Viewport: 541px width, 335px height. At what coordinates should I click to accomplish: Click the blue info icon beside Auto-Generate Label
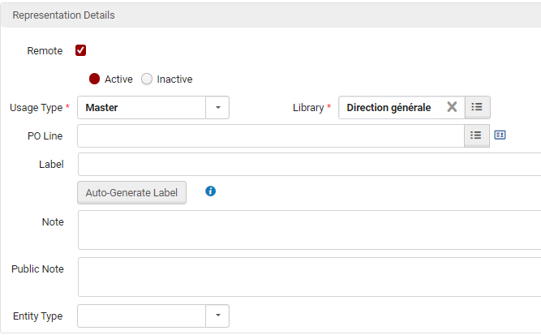pyautogui.click(x=210, y=191)
